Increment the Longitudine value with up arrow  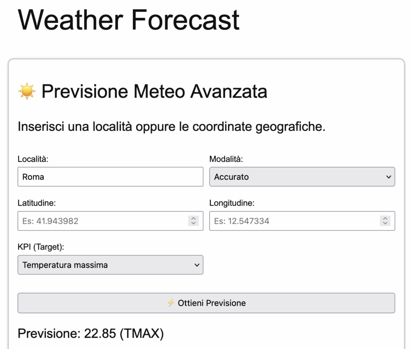385,218
